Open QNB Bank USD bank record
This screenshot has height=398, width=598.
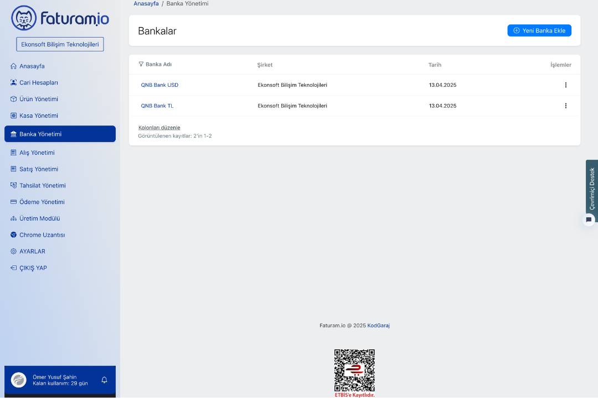click(x=159, y=85)
